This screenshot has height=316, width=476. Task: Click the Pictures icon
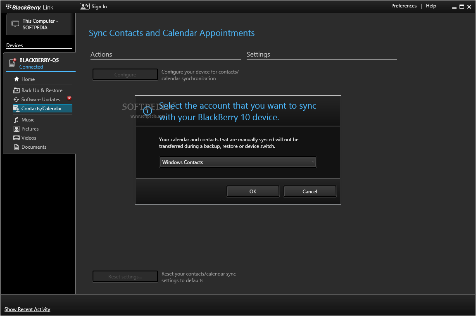click(x=17, y=129)
